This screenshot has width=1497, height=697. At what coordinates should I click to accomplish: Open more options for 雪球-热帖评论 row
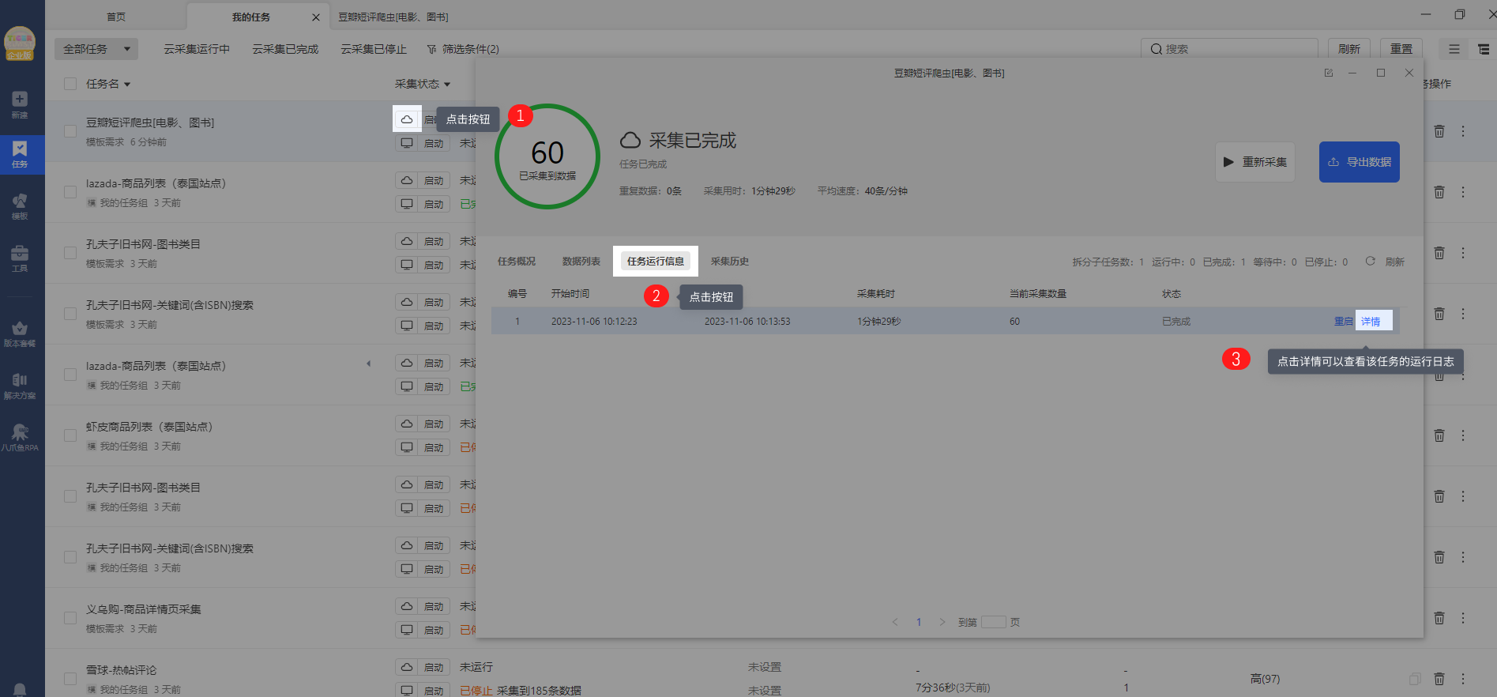coord(1463,679)
